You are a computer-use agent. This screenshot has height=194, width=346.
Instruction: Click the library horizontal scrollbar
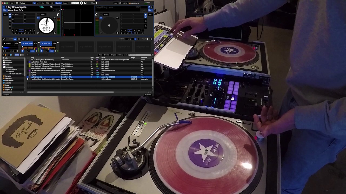point(70,92)
